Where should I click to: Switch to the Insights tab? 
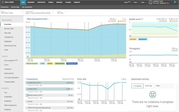pos(77,2)
